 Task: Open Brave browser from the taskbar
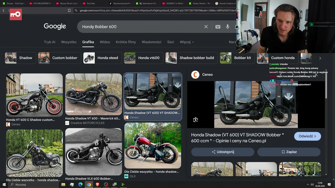98,185
